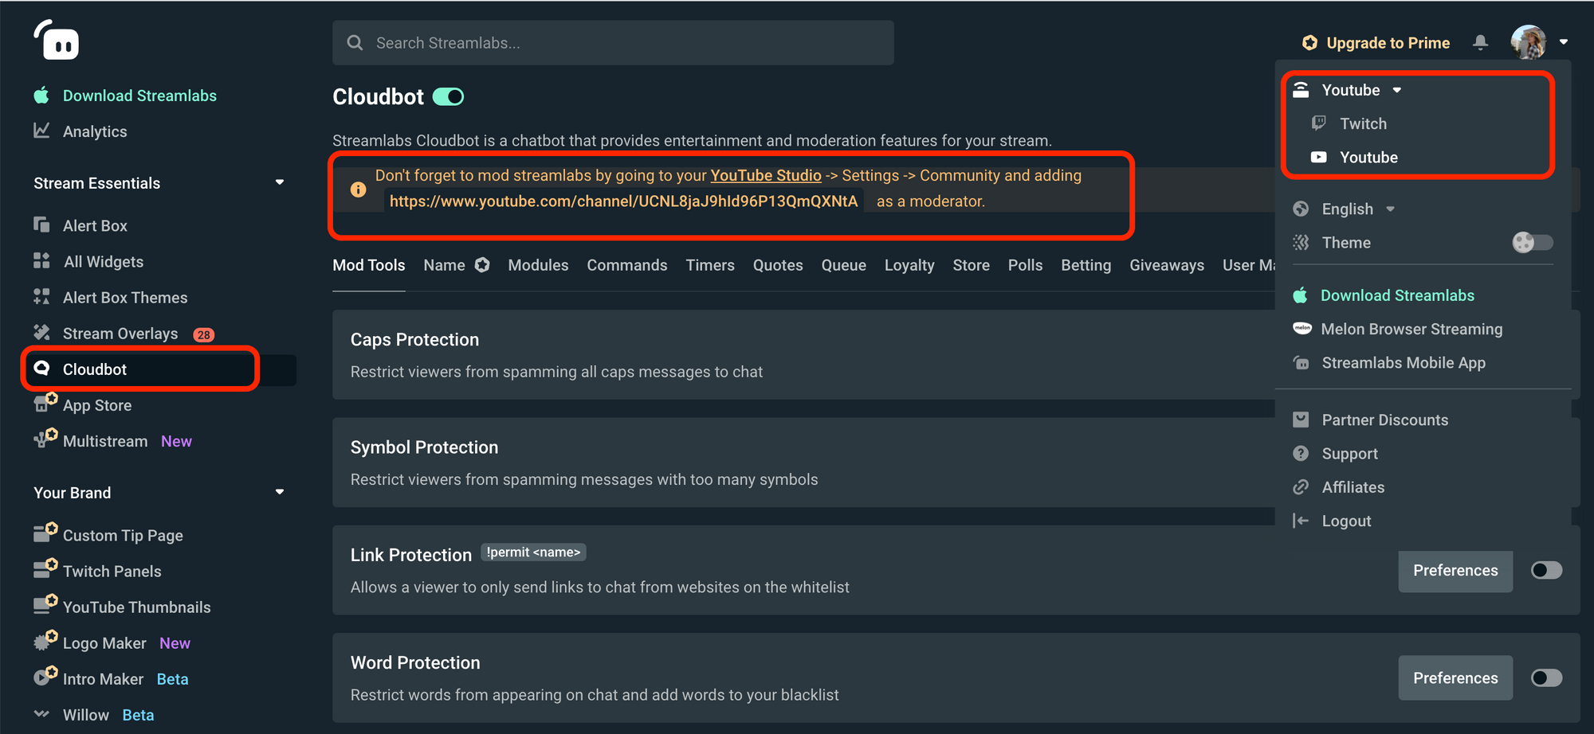The height and width of the screenshot is (734, 1594).
Task: Enable the Link Protection toggle
Action: click(x=1546, y=570)
